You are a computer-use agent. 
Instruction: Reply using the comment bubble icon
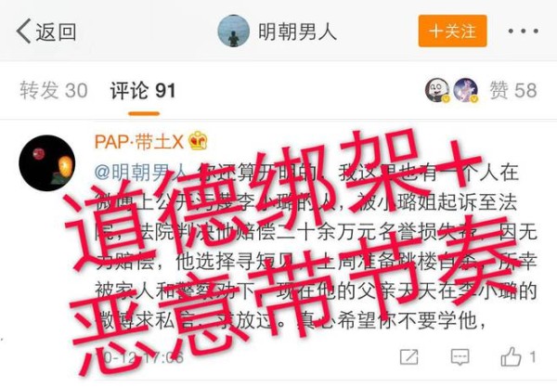(460, 356)
